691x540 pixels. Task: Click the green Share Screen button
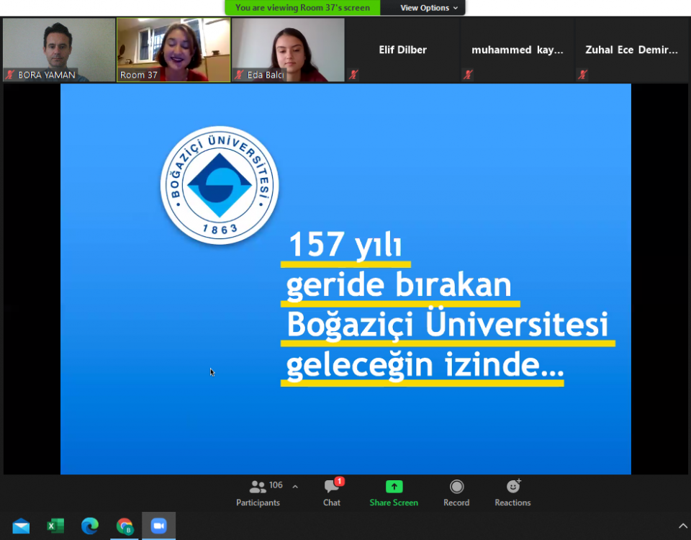pos(394,493)
